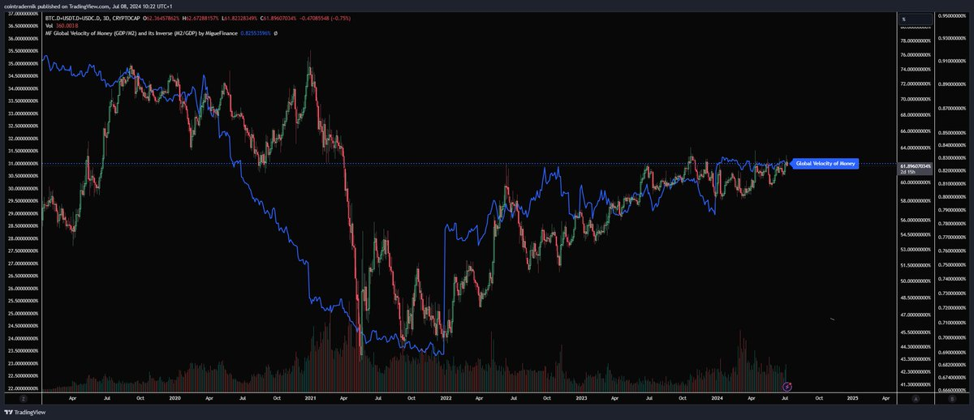
Task: Click the TradingView logo in bottom-left corner
Action: click(x=24, y=412)
